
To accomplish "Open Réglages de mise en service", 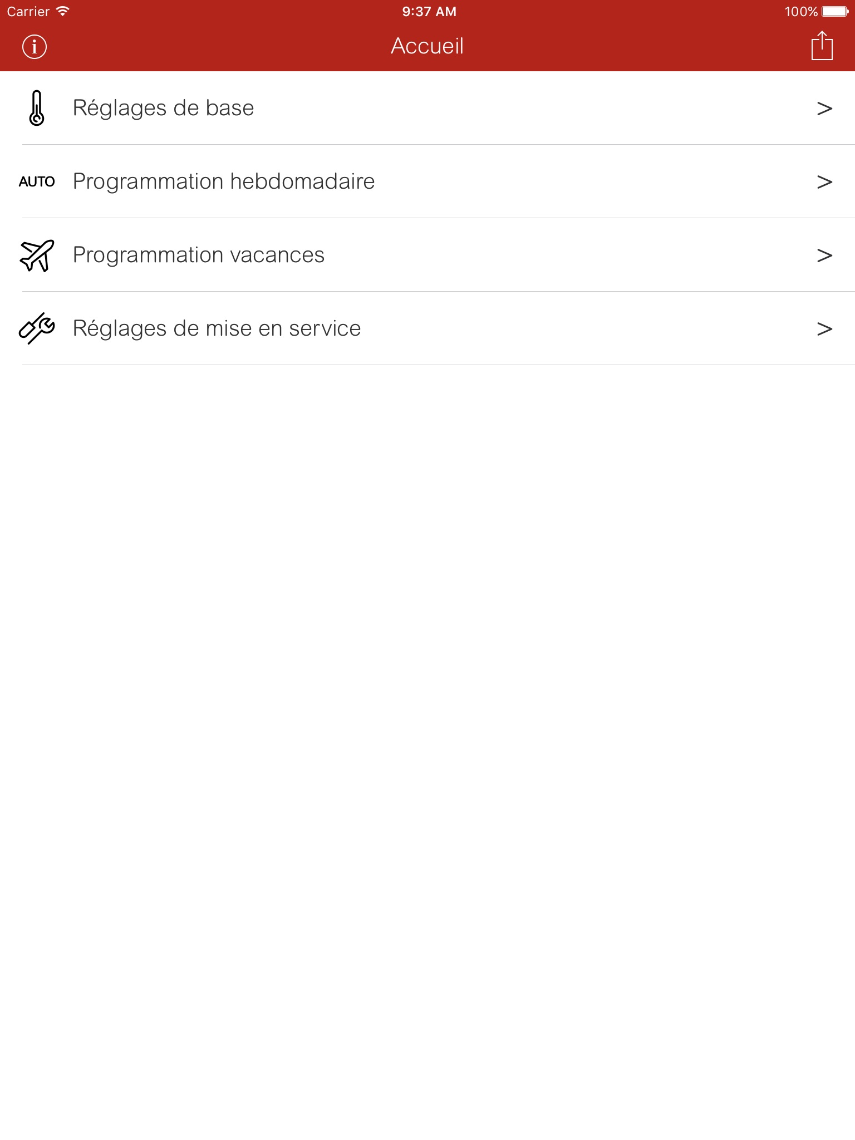I will tap(217, 328).
